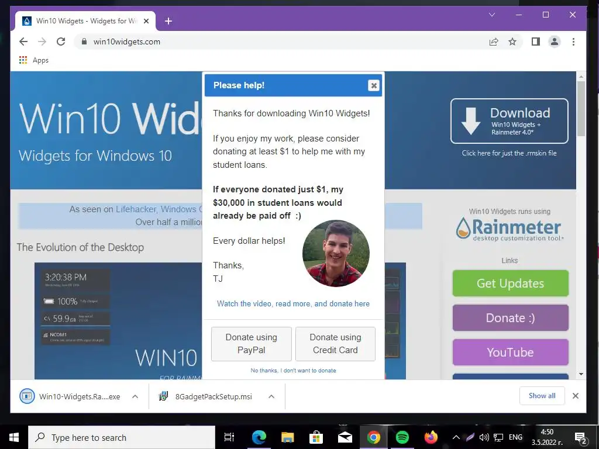
Task: Open the downloaded Win10-Widgets exe file
Action: [71, 396]
